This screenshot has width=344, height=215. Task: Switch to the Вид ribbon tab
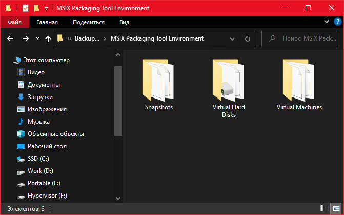point(125,22)
